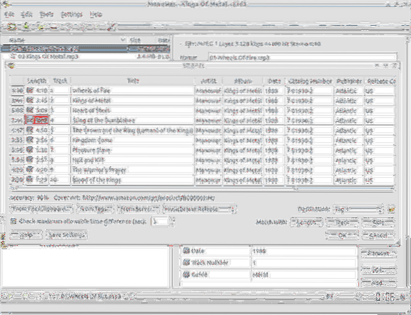The width and height of the screenshot is (411, 315).
Task: Toggle the Date tag checkbox in main window
Action: (x=186, y=251)
